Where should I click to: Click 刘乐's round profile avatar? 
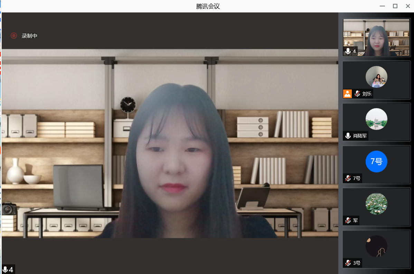[376, 77]
